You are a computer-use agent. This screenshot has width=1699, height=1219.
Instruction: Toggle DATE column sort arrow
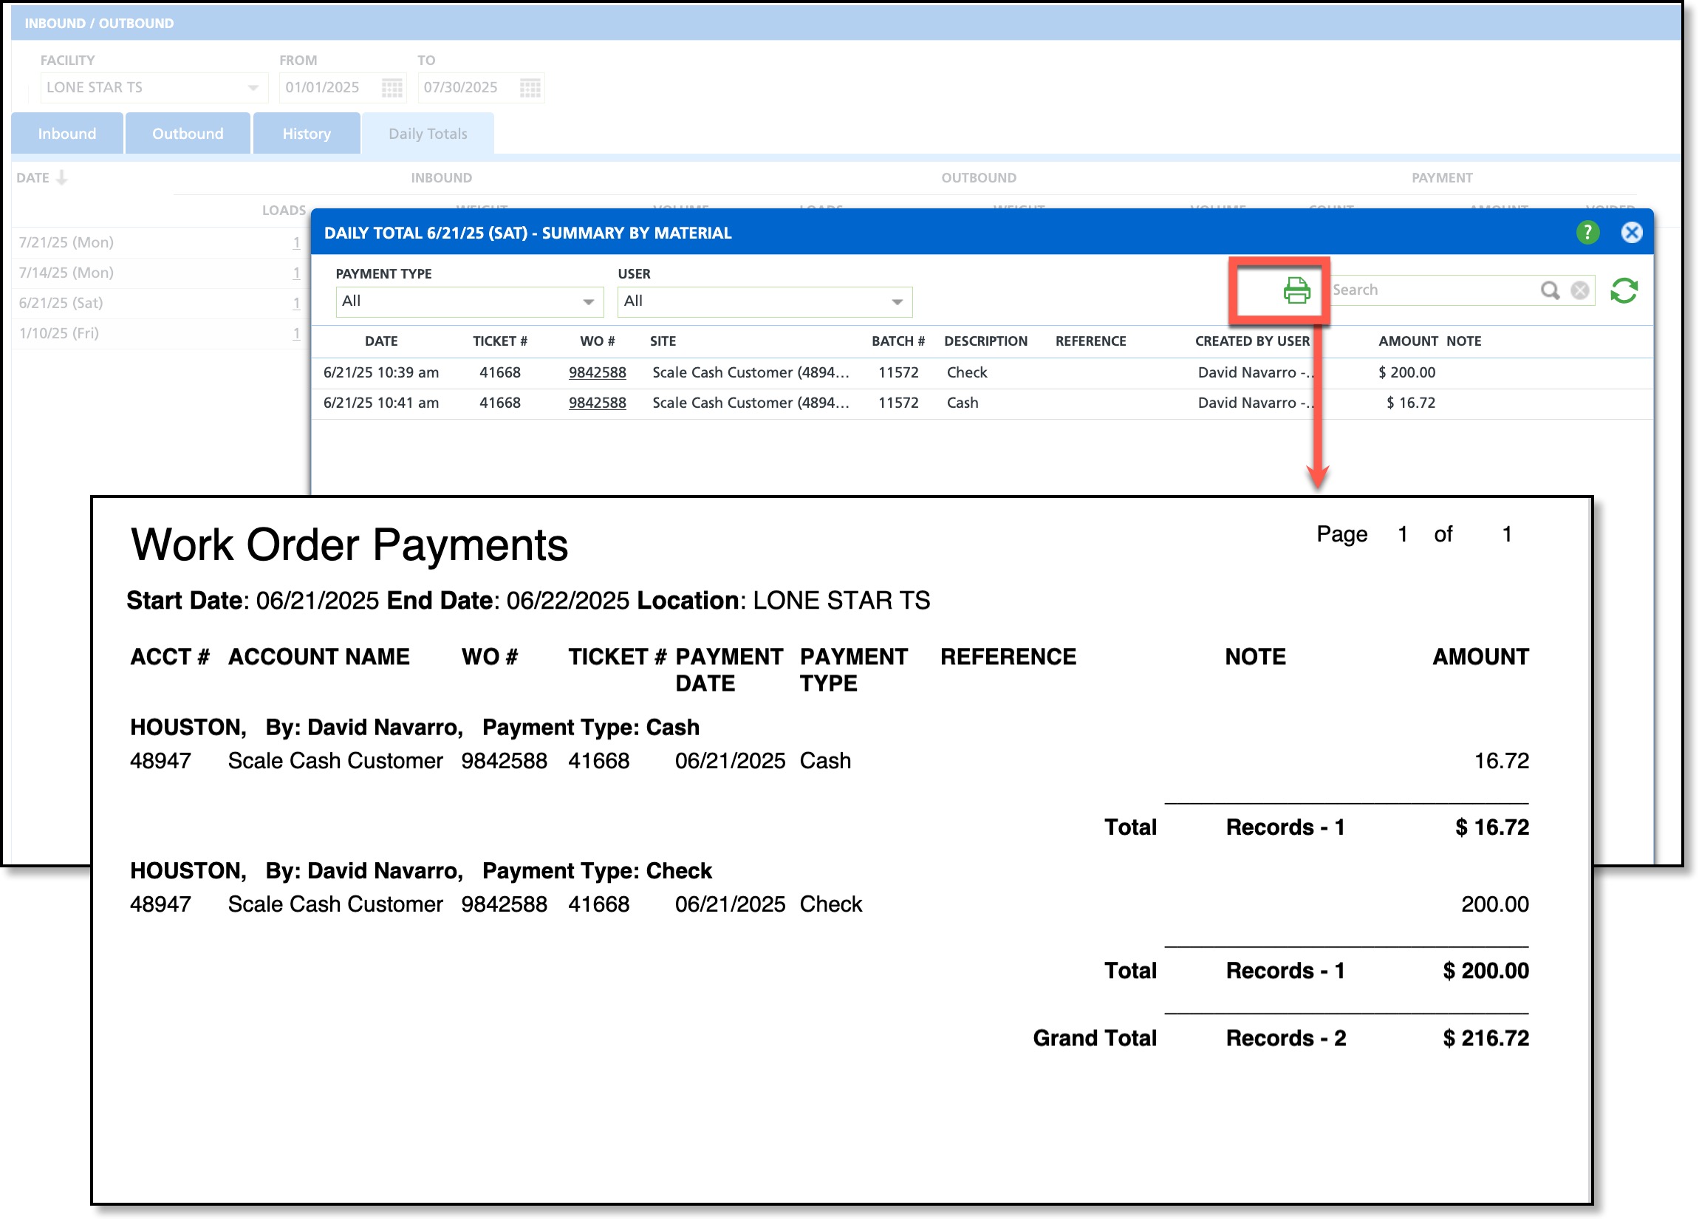point(62,177)
